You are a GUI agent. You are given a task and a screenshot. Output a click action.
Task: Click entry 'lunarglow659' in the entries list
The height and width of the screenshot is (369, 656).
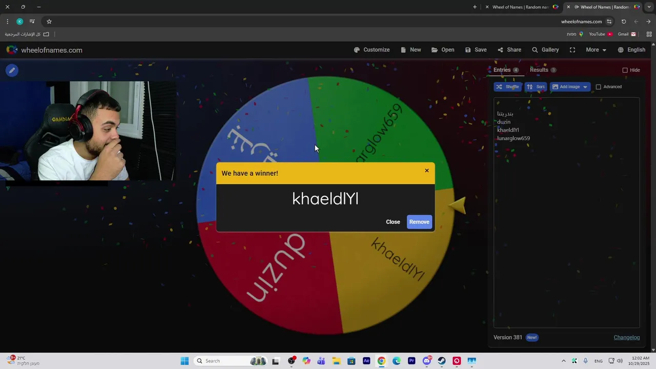(514, 138)
